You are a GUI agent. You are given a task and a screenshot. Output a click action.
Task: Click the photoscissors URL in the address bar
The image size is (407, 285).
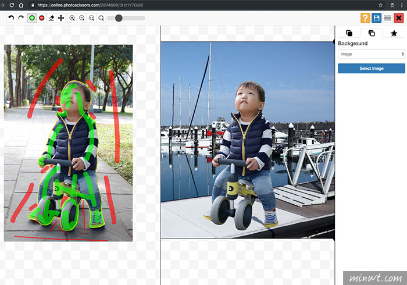coord(90,5)
